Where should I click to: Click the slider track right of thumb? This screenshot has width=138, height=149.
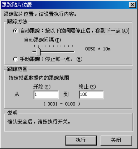pyautogui.click(x=57, y=51)
